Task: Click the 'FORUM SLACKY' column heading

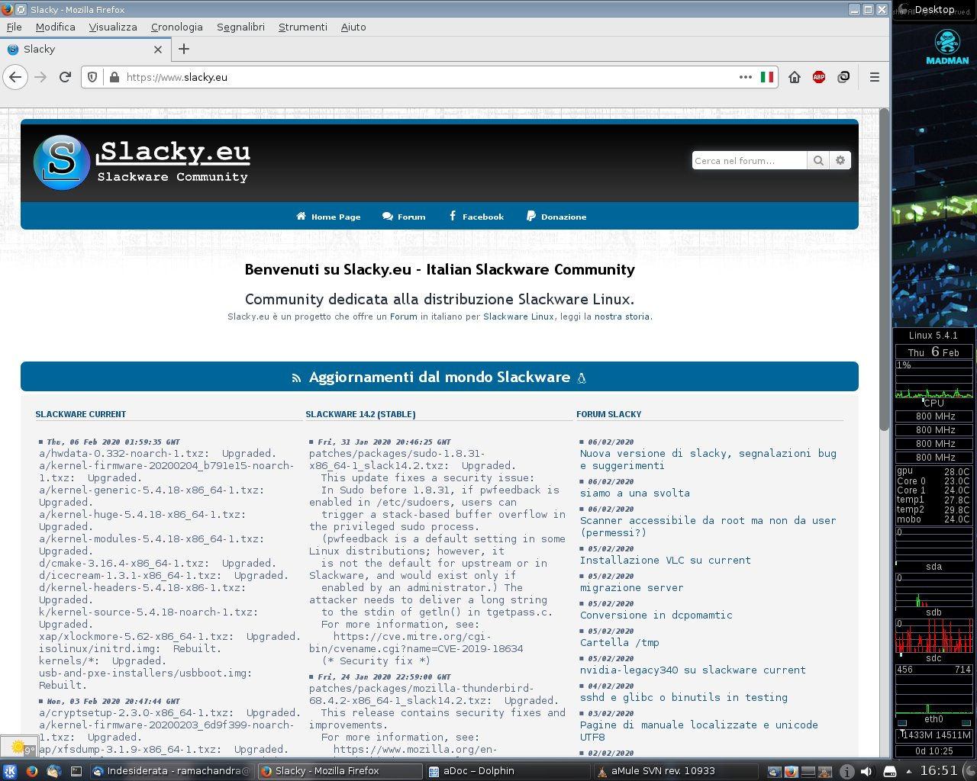Action: 609,414
